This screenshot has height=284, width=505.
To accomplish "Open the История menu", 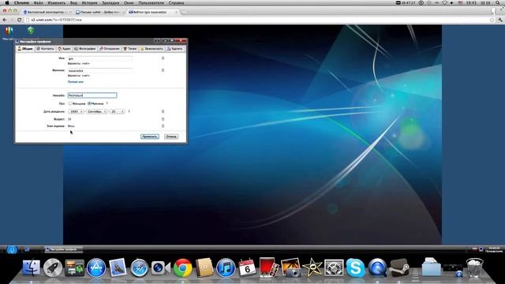I will click(x=89, y=2).
